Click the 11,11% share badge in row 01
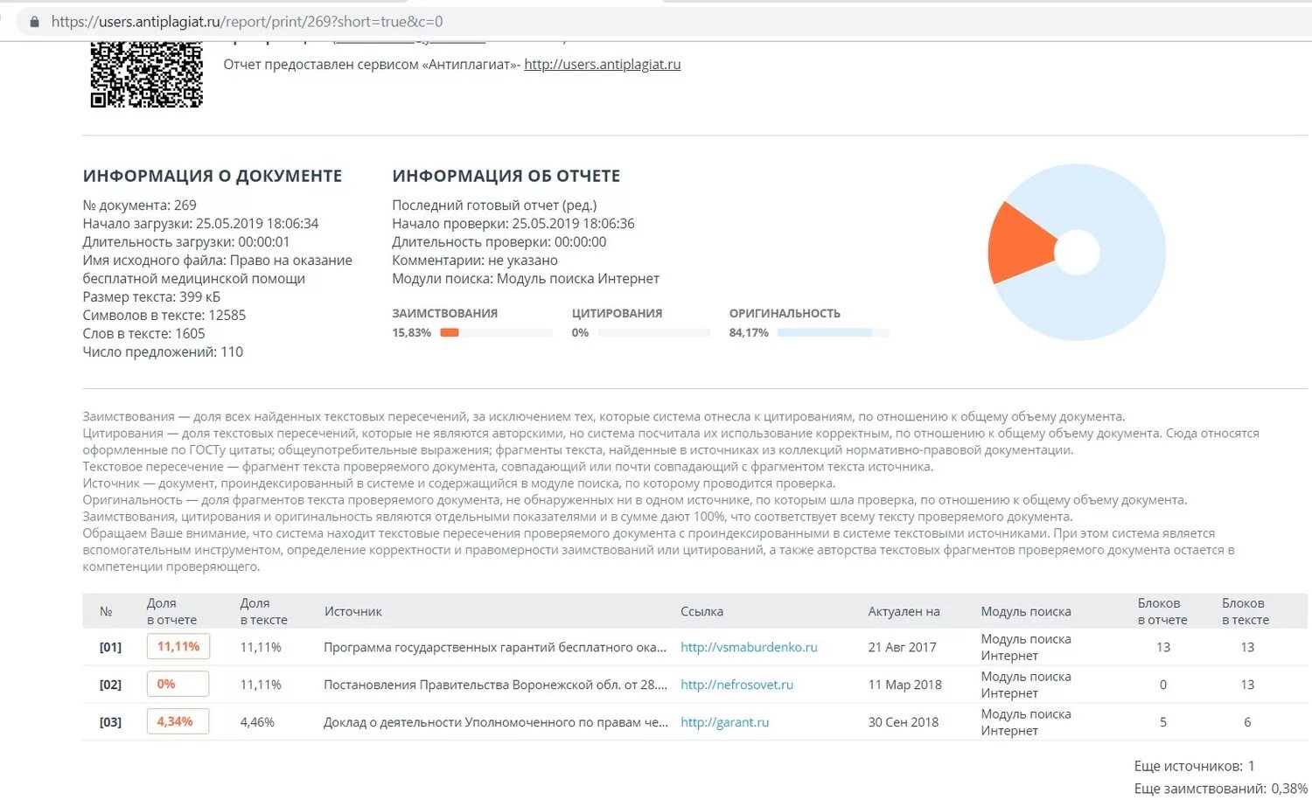The image size is (1312, 800). tap(178, 647)
